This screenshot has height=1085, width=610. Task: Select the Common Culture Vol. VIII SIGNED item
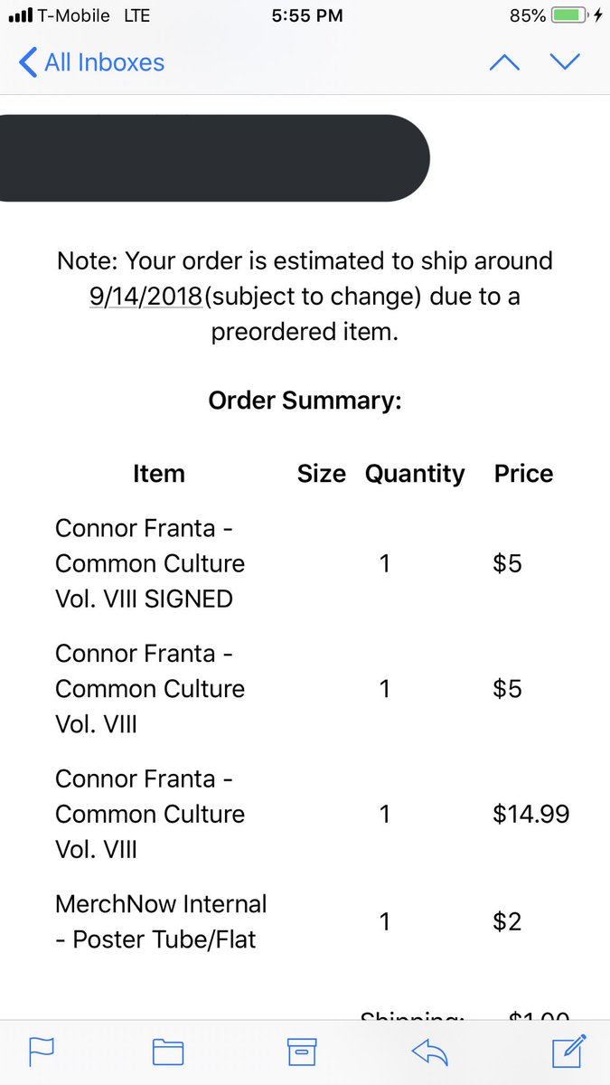pos(150,562)
